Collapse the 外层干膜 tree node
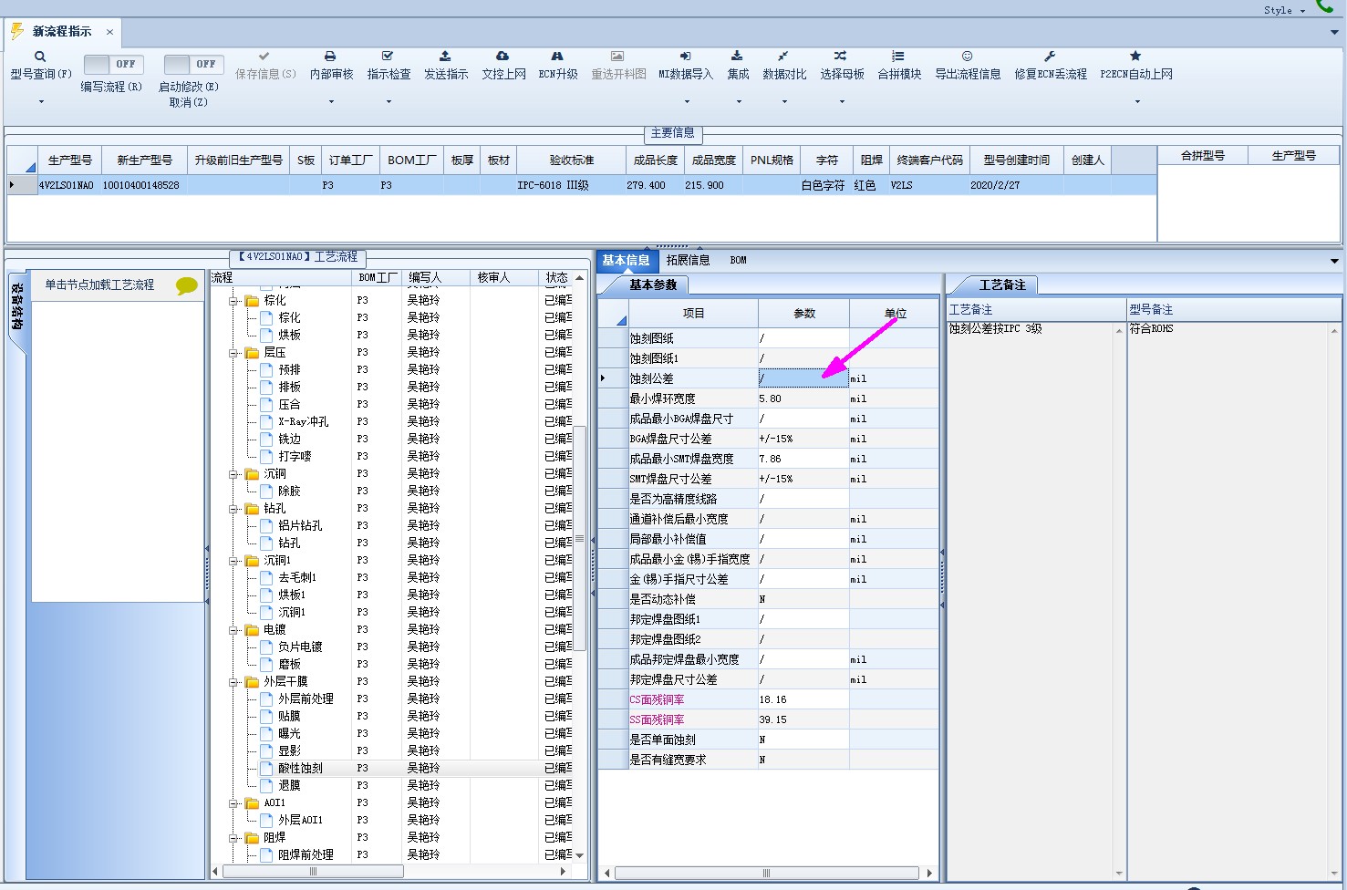The height and width of the screenshot is (890, 1347). pyautogui.click(x=234, y=682)
